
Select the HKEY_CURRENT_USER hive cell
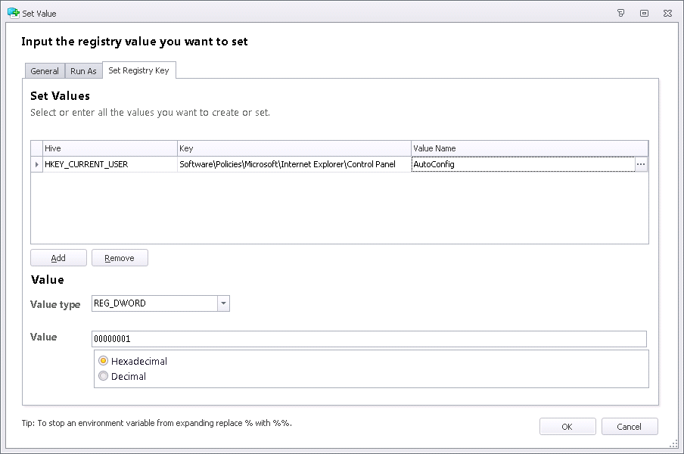[106, 164]
